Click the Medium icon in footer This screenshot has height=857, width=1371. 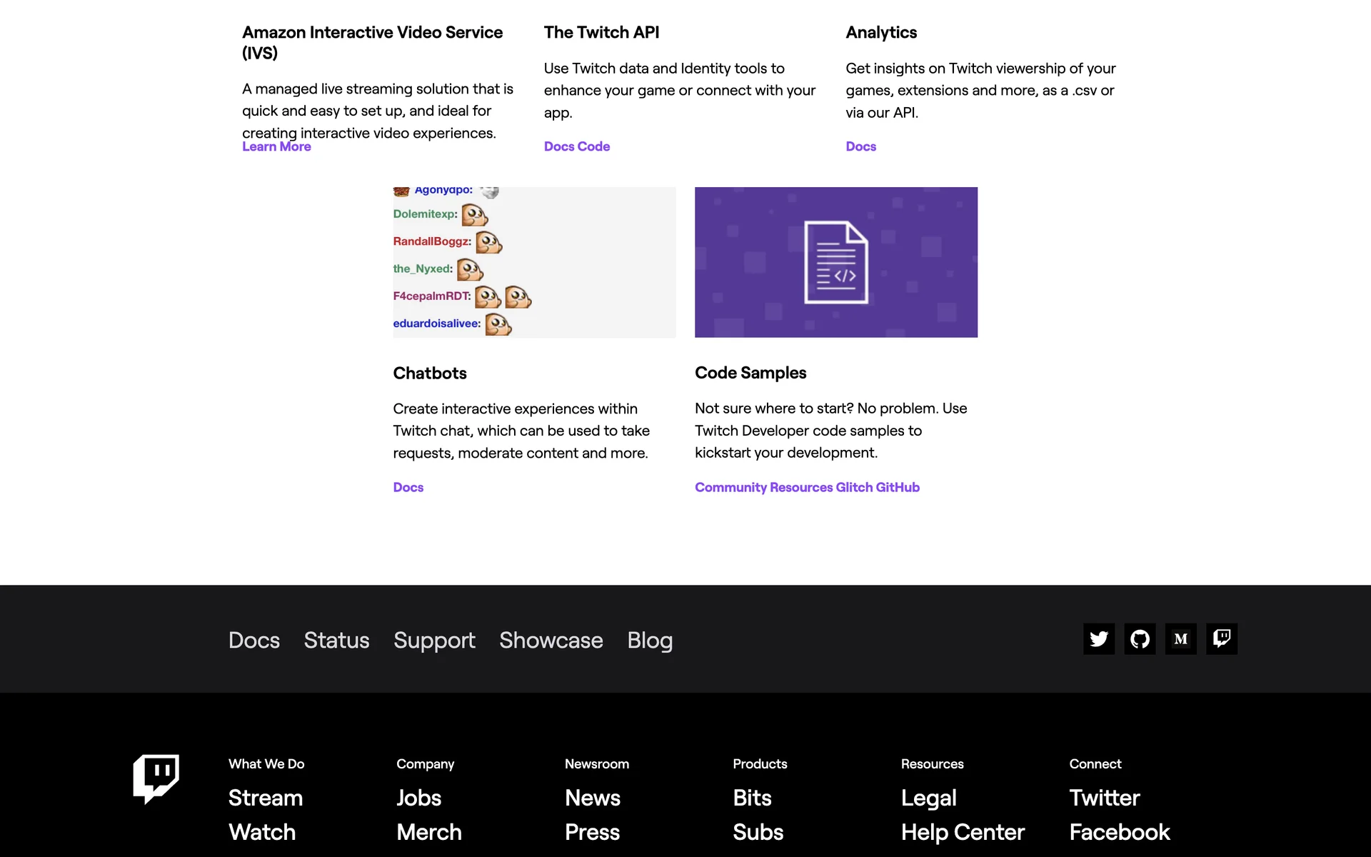pos(1180,638)
